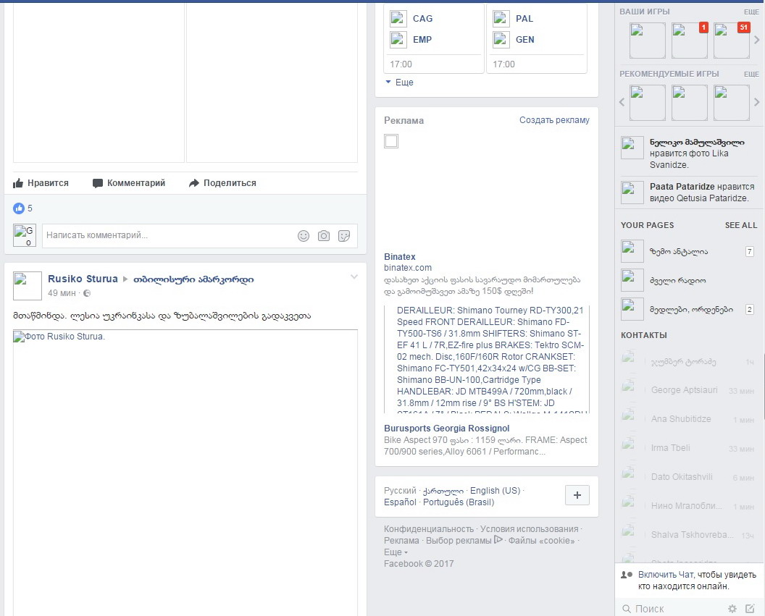The height and width of the screenshot is (616, 765).
Task: Click the Поделиться share arrow icon
Action: point(193,182)
